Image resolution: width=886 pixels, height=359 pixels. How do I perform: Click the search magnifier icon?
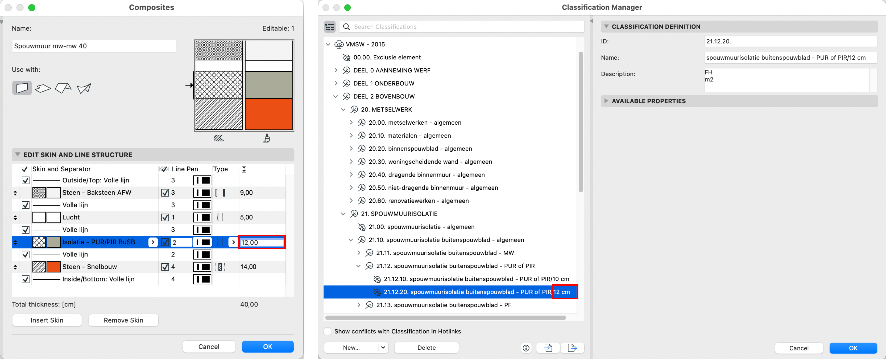click(x=346, y=27)
